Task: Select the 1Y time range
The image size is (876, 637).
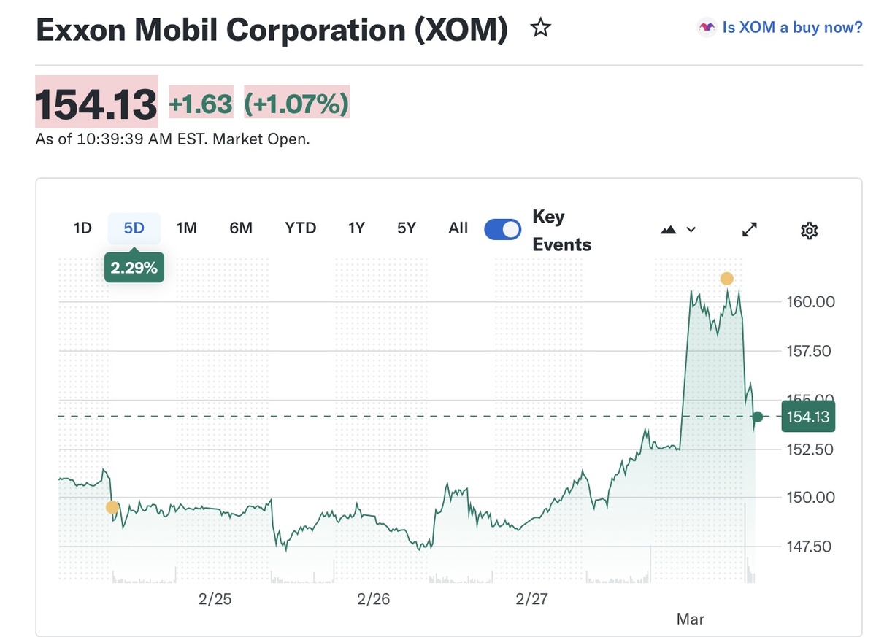Action: pyautogui.click(x=356, y=228)
